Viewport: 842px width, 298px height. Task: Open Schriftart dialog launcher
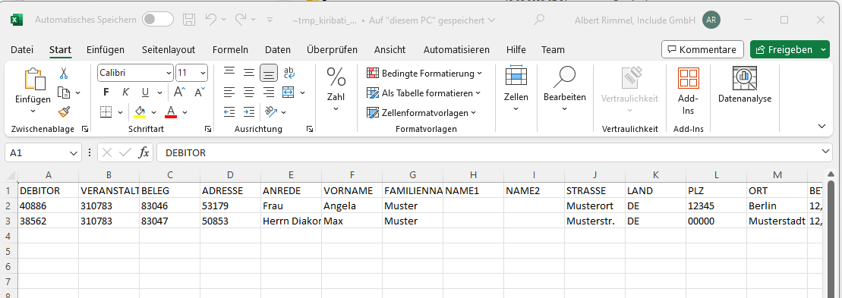point(208,129)
